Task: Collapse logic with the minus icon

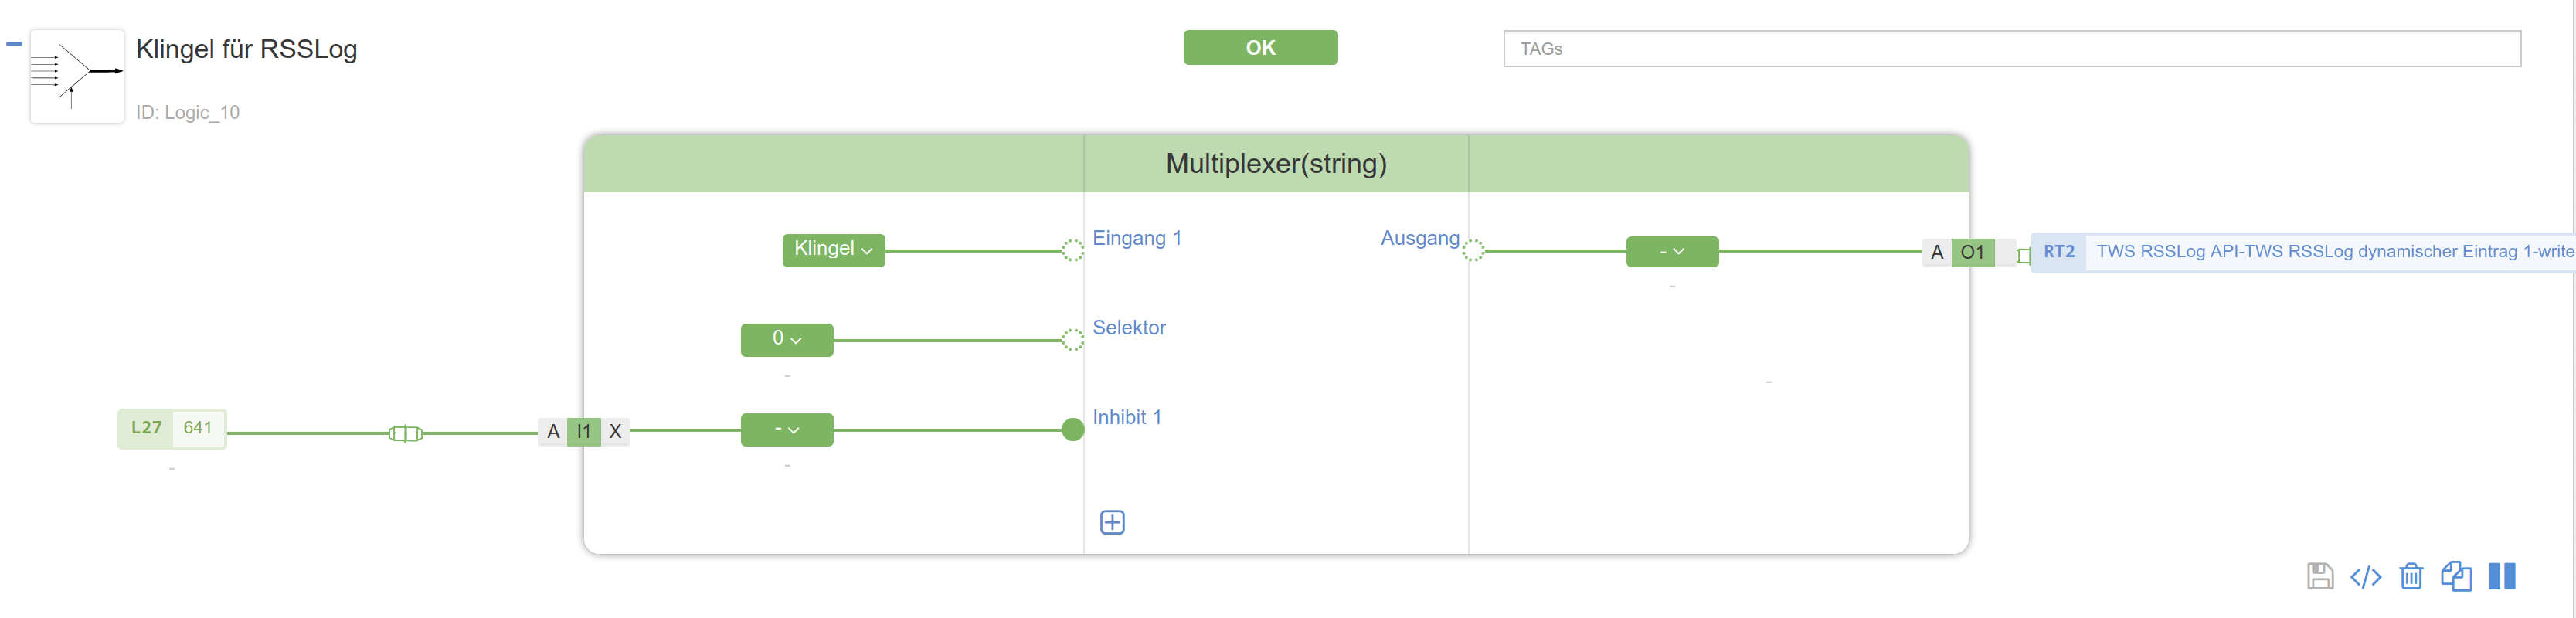Action: click(x=14, y=44)
